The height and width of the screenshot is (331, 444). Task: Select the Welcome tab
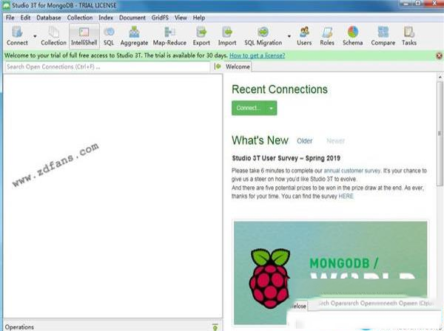pyautogui.click(x=238, y=67)
